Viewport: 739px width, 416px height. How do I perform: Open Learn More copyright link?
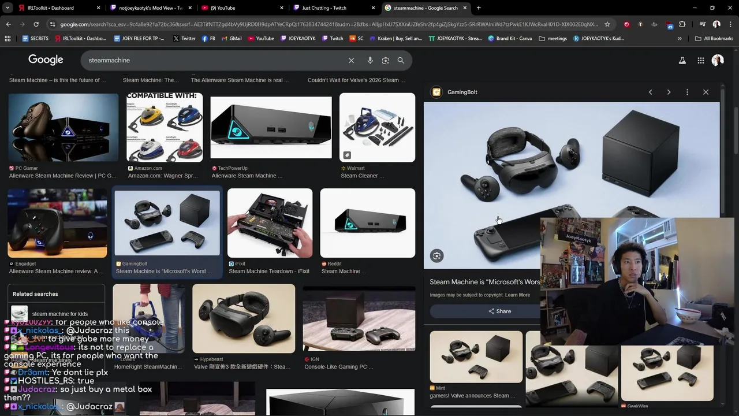517,295
